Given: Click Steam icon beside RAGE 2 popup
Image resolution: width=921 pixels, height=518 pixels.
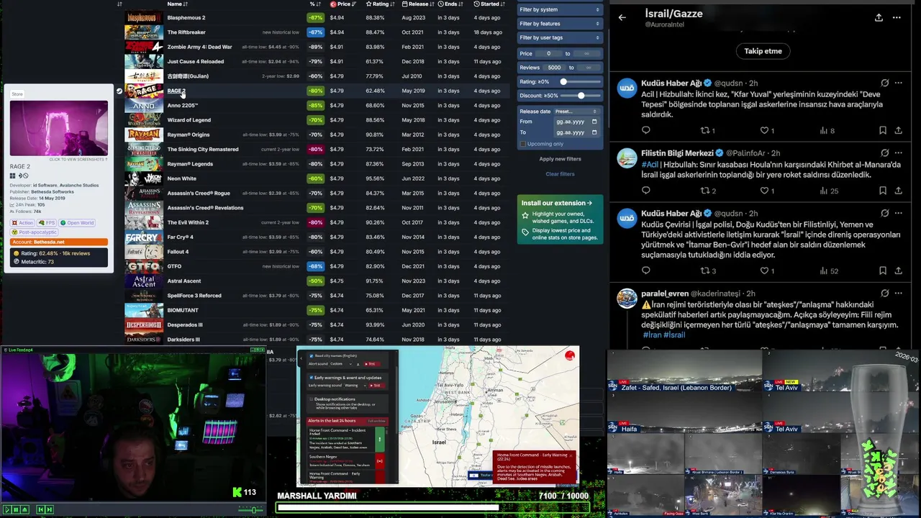Looking at the screenshot, I should click(119, 91).
